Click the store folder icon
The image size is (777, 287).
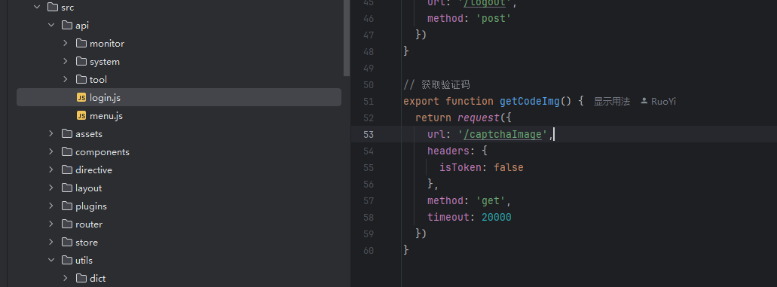[x=67, y=243]
